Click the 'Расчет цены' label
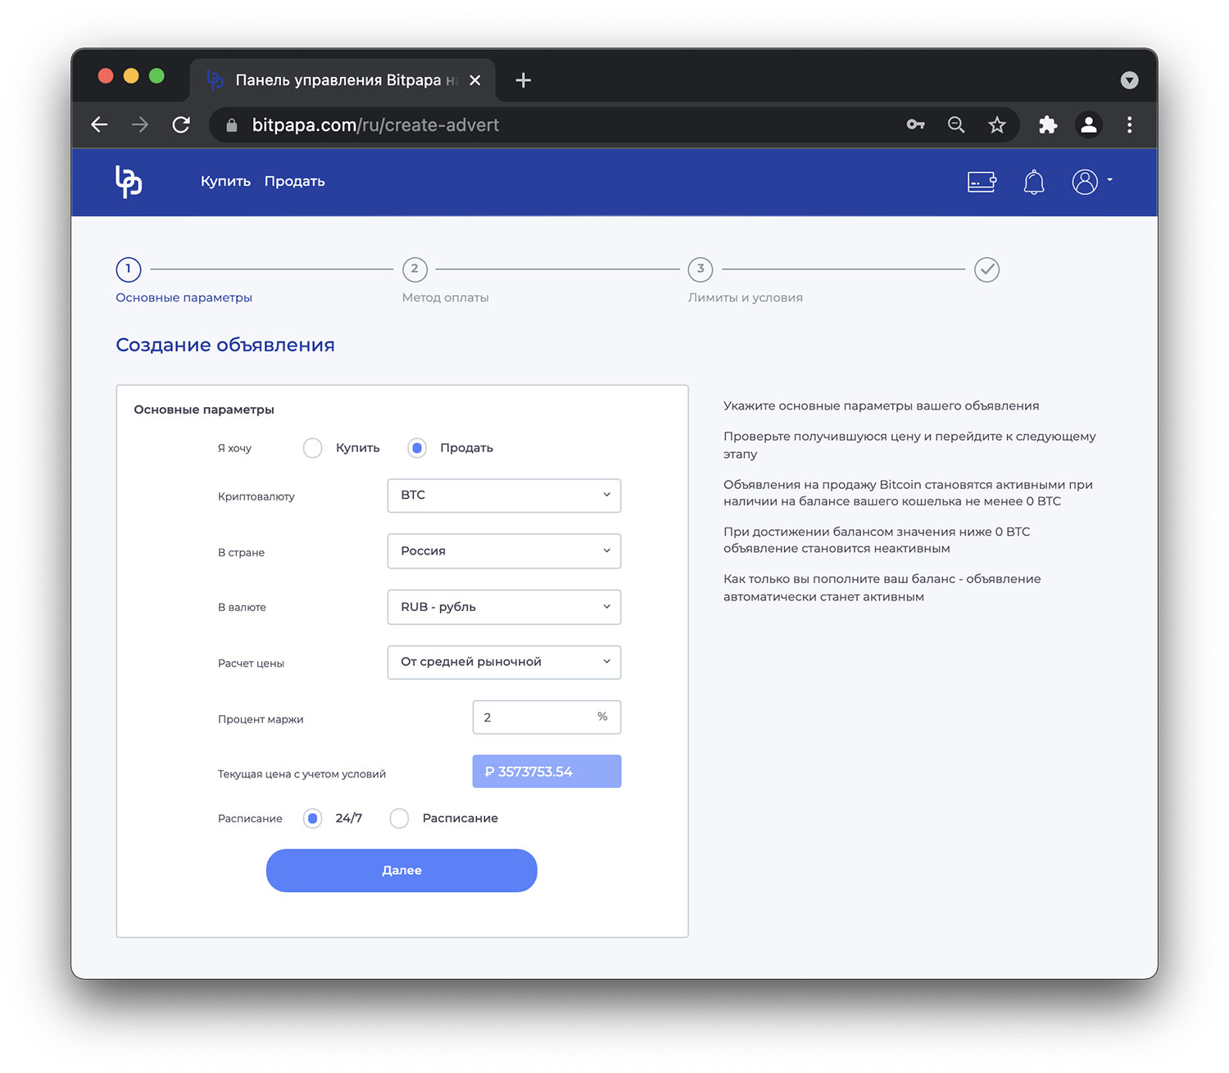This screenshot has width=1229, height=1073. (x=251, y=663)
